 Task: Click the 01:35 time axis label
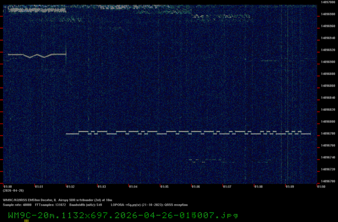coord(164,186)
